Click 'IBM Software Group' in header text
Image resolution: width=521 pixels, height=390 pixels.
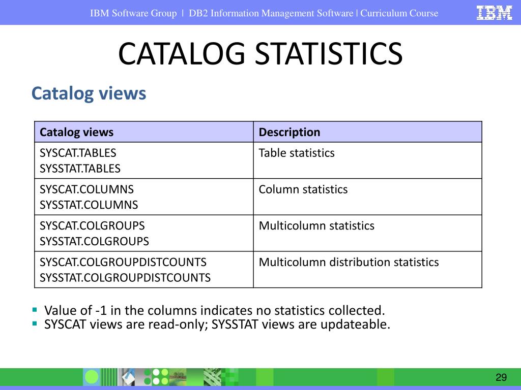(x=133, y=13)
